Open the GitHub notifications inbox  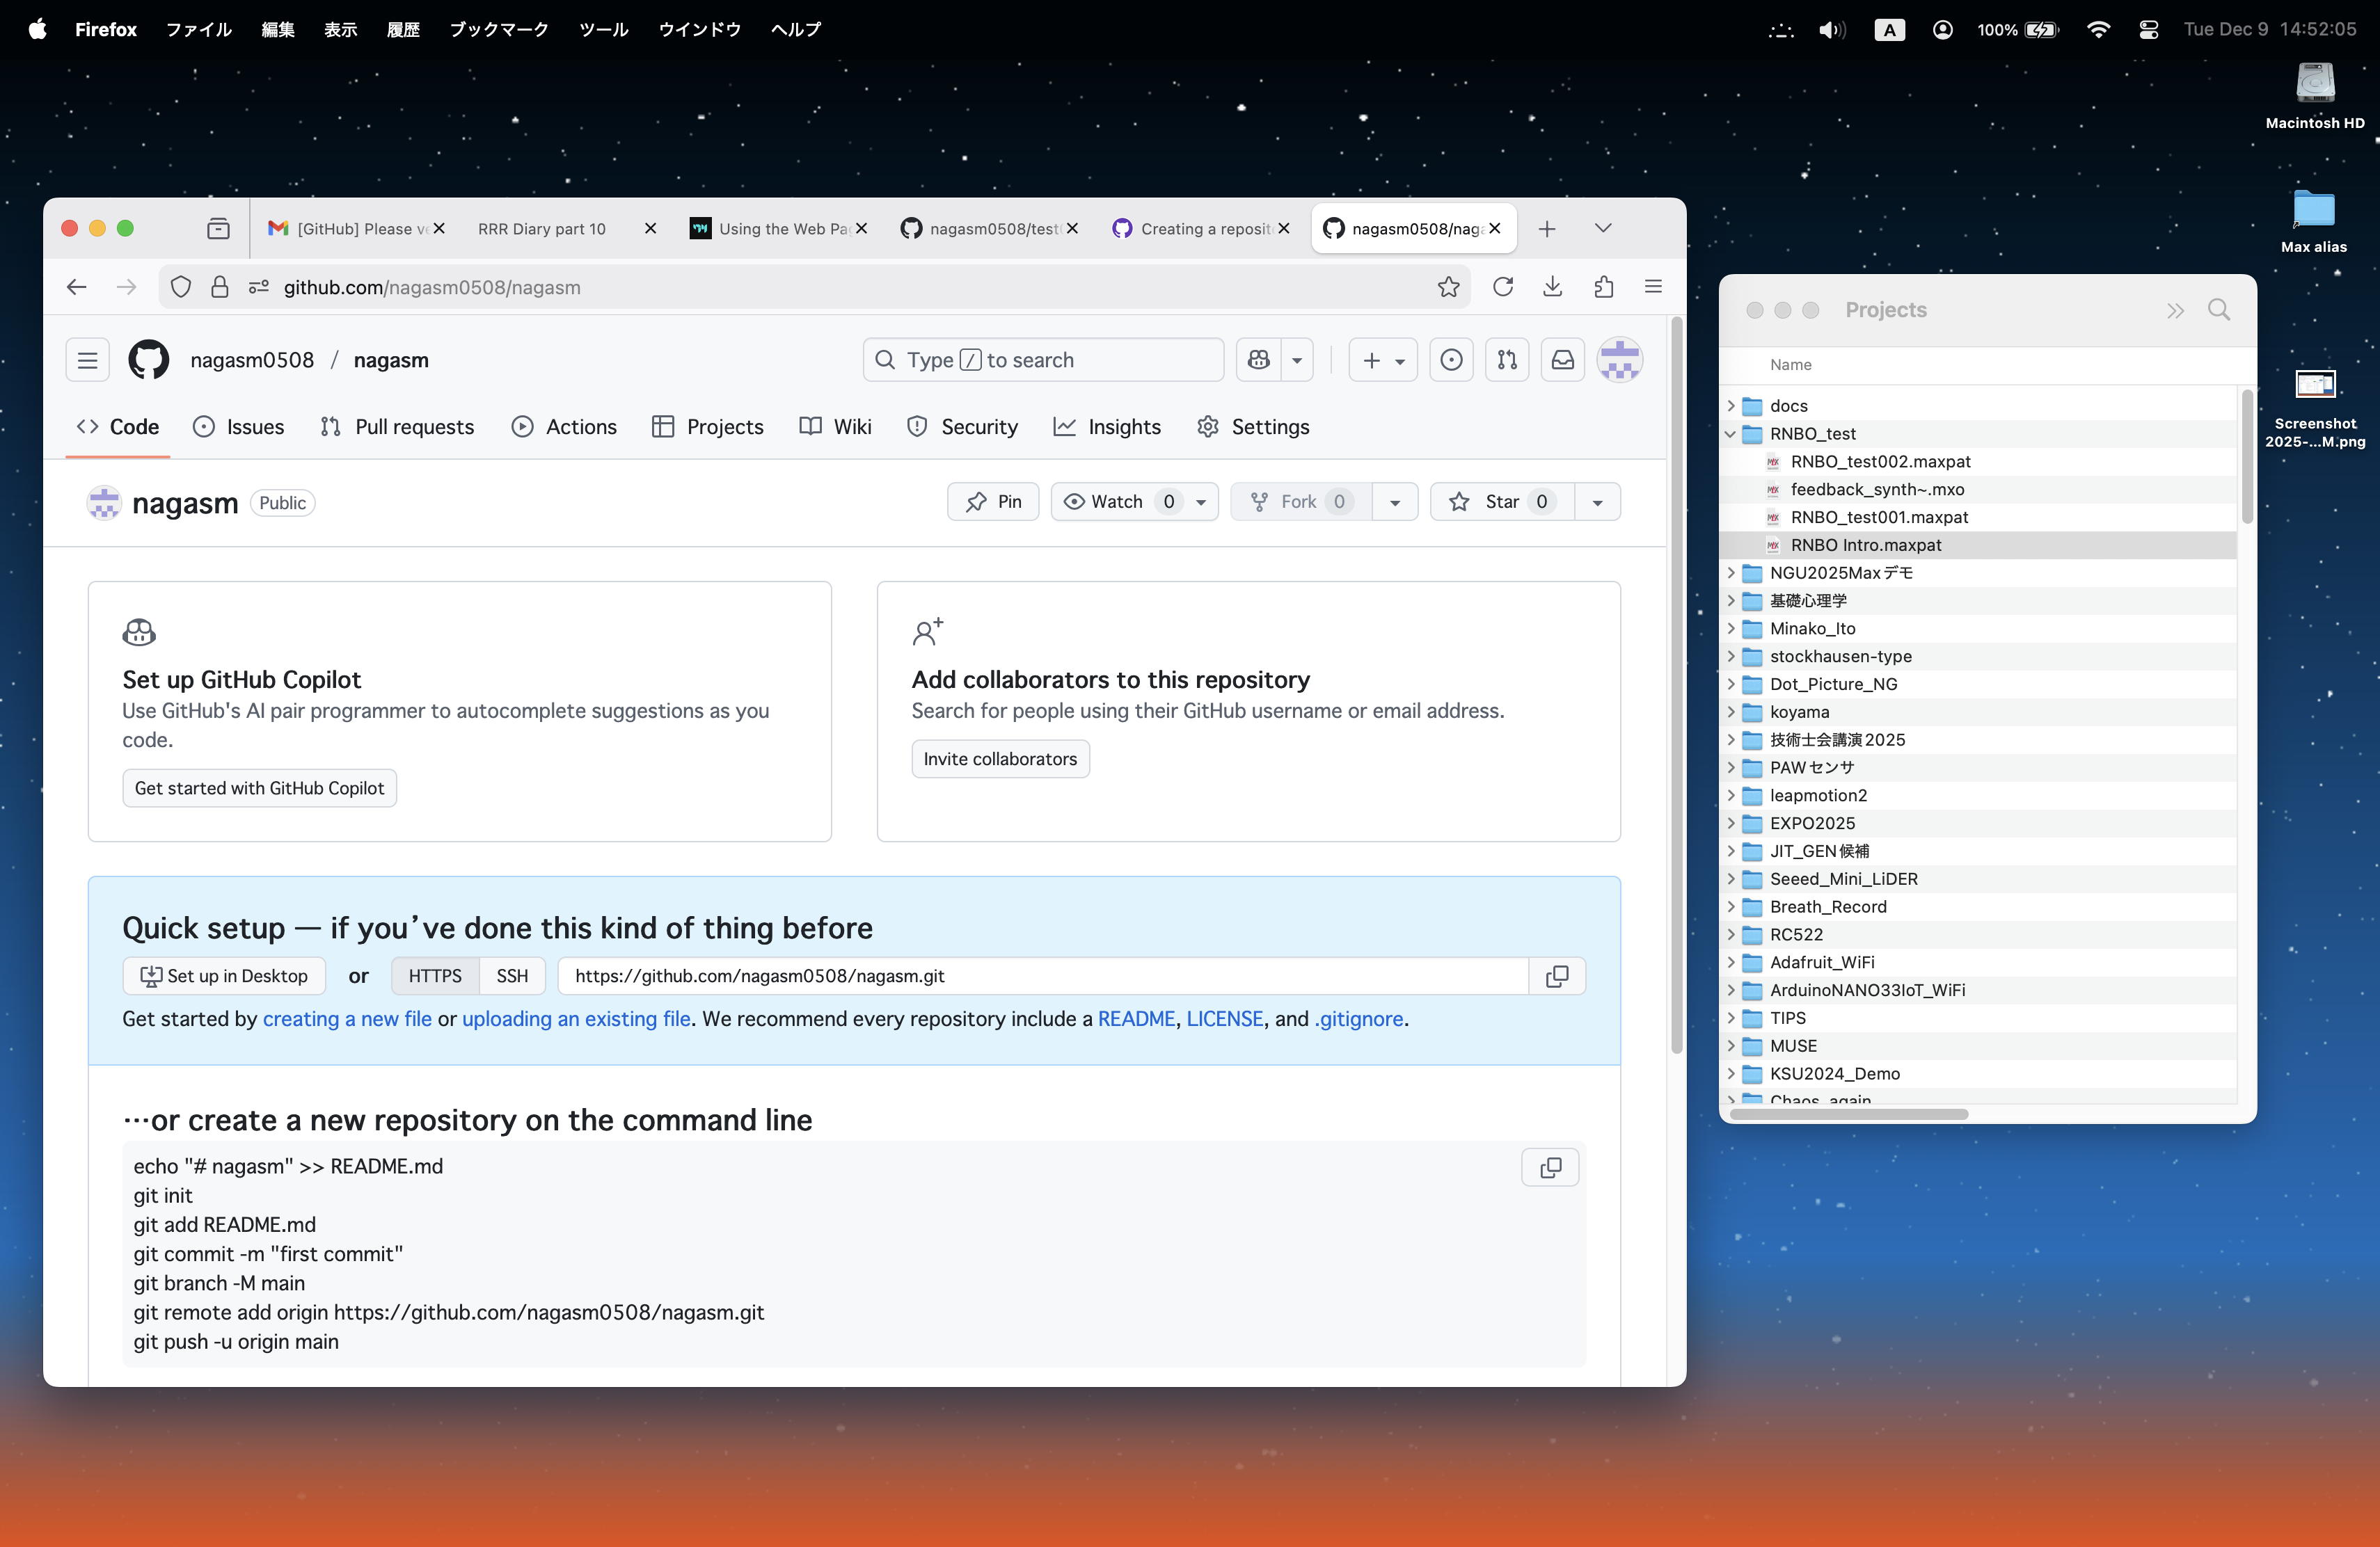click(x=1562, y=360)
